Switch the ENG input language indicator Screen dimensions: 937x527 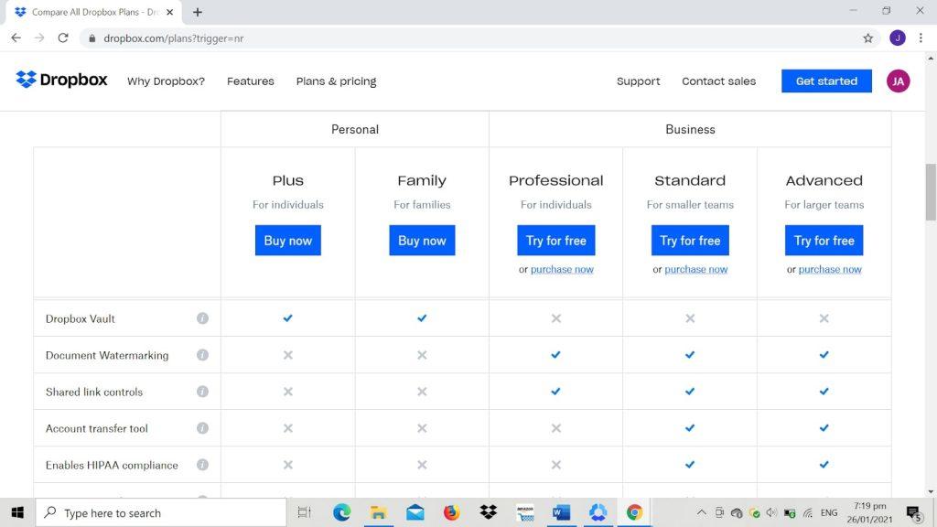point(829,512)
